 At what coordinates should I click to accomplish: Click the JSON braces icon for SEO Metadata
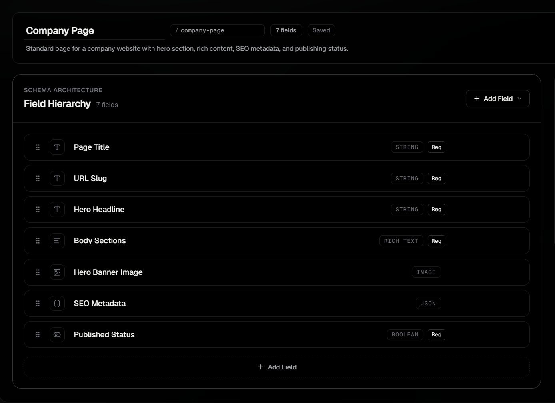click(x=57, y=304)
